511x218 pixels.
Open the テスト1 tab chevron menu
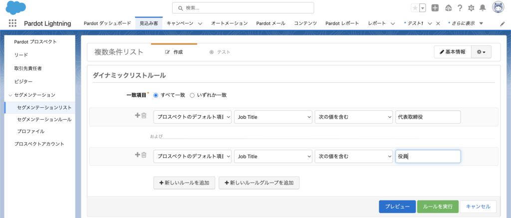pos(430,23)
